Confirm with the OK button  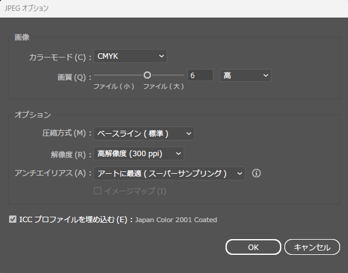[x=253, y=247]
